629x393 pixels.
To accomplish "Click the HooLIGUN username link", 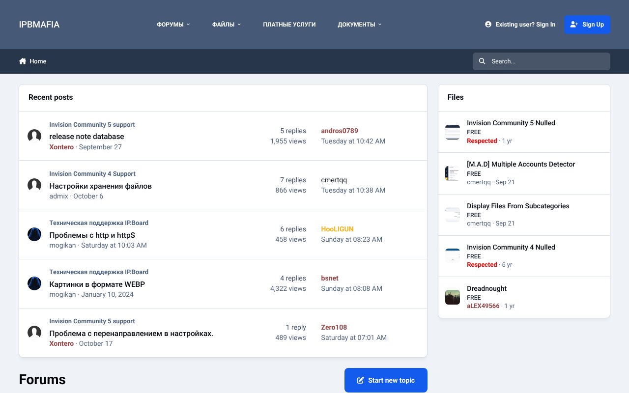I will coord(337,229).
